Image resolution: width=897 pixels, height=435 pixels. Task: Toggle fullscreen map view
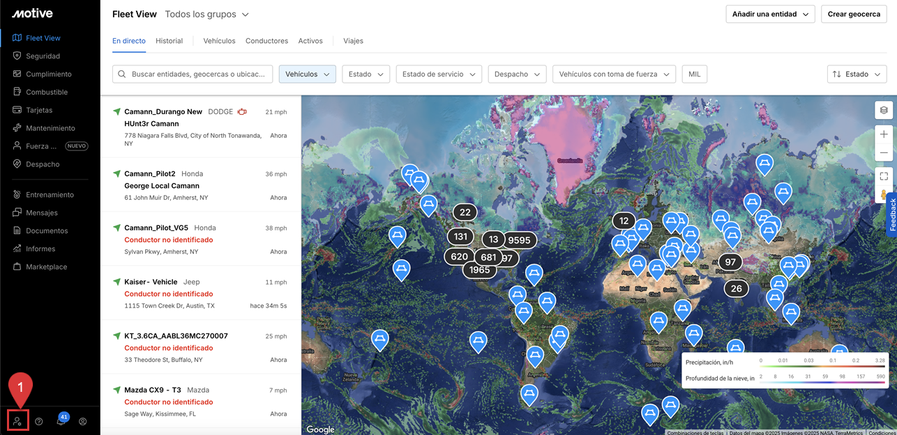click(884, 176)
